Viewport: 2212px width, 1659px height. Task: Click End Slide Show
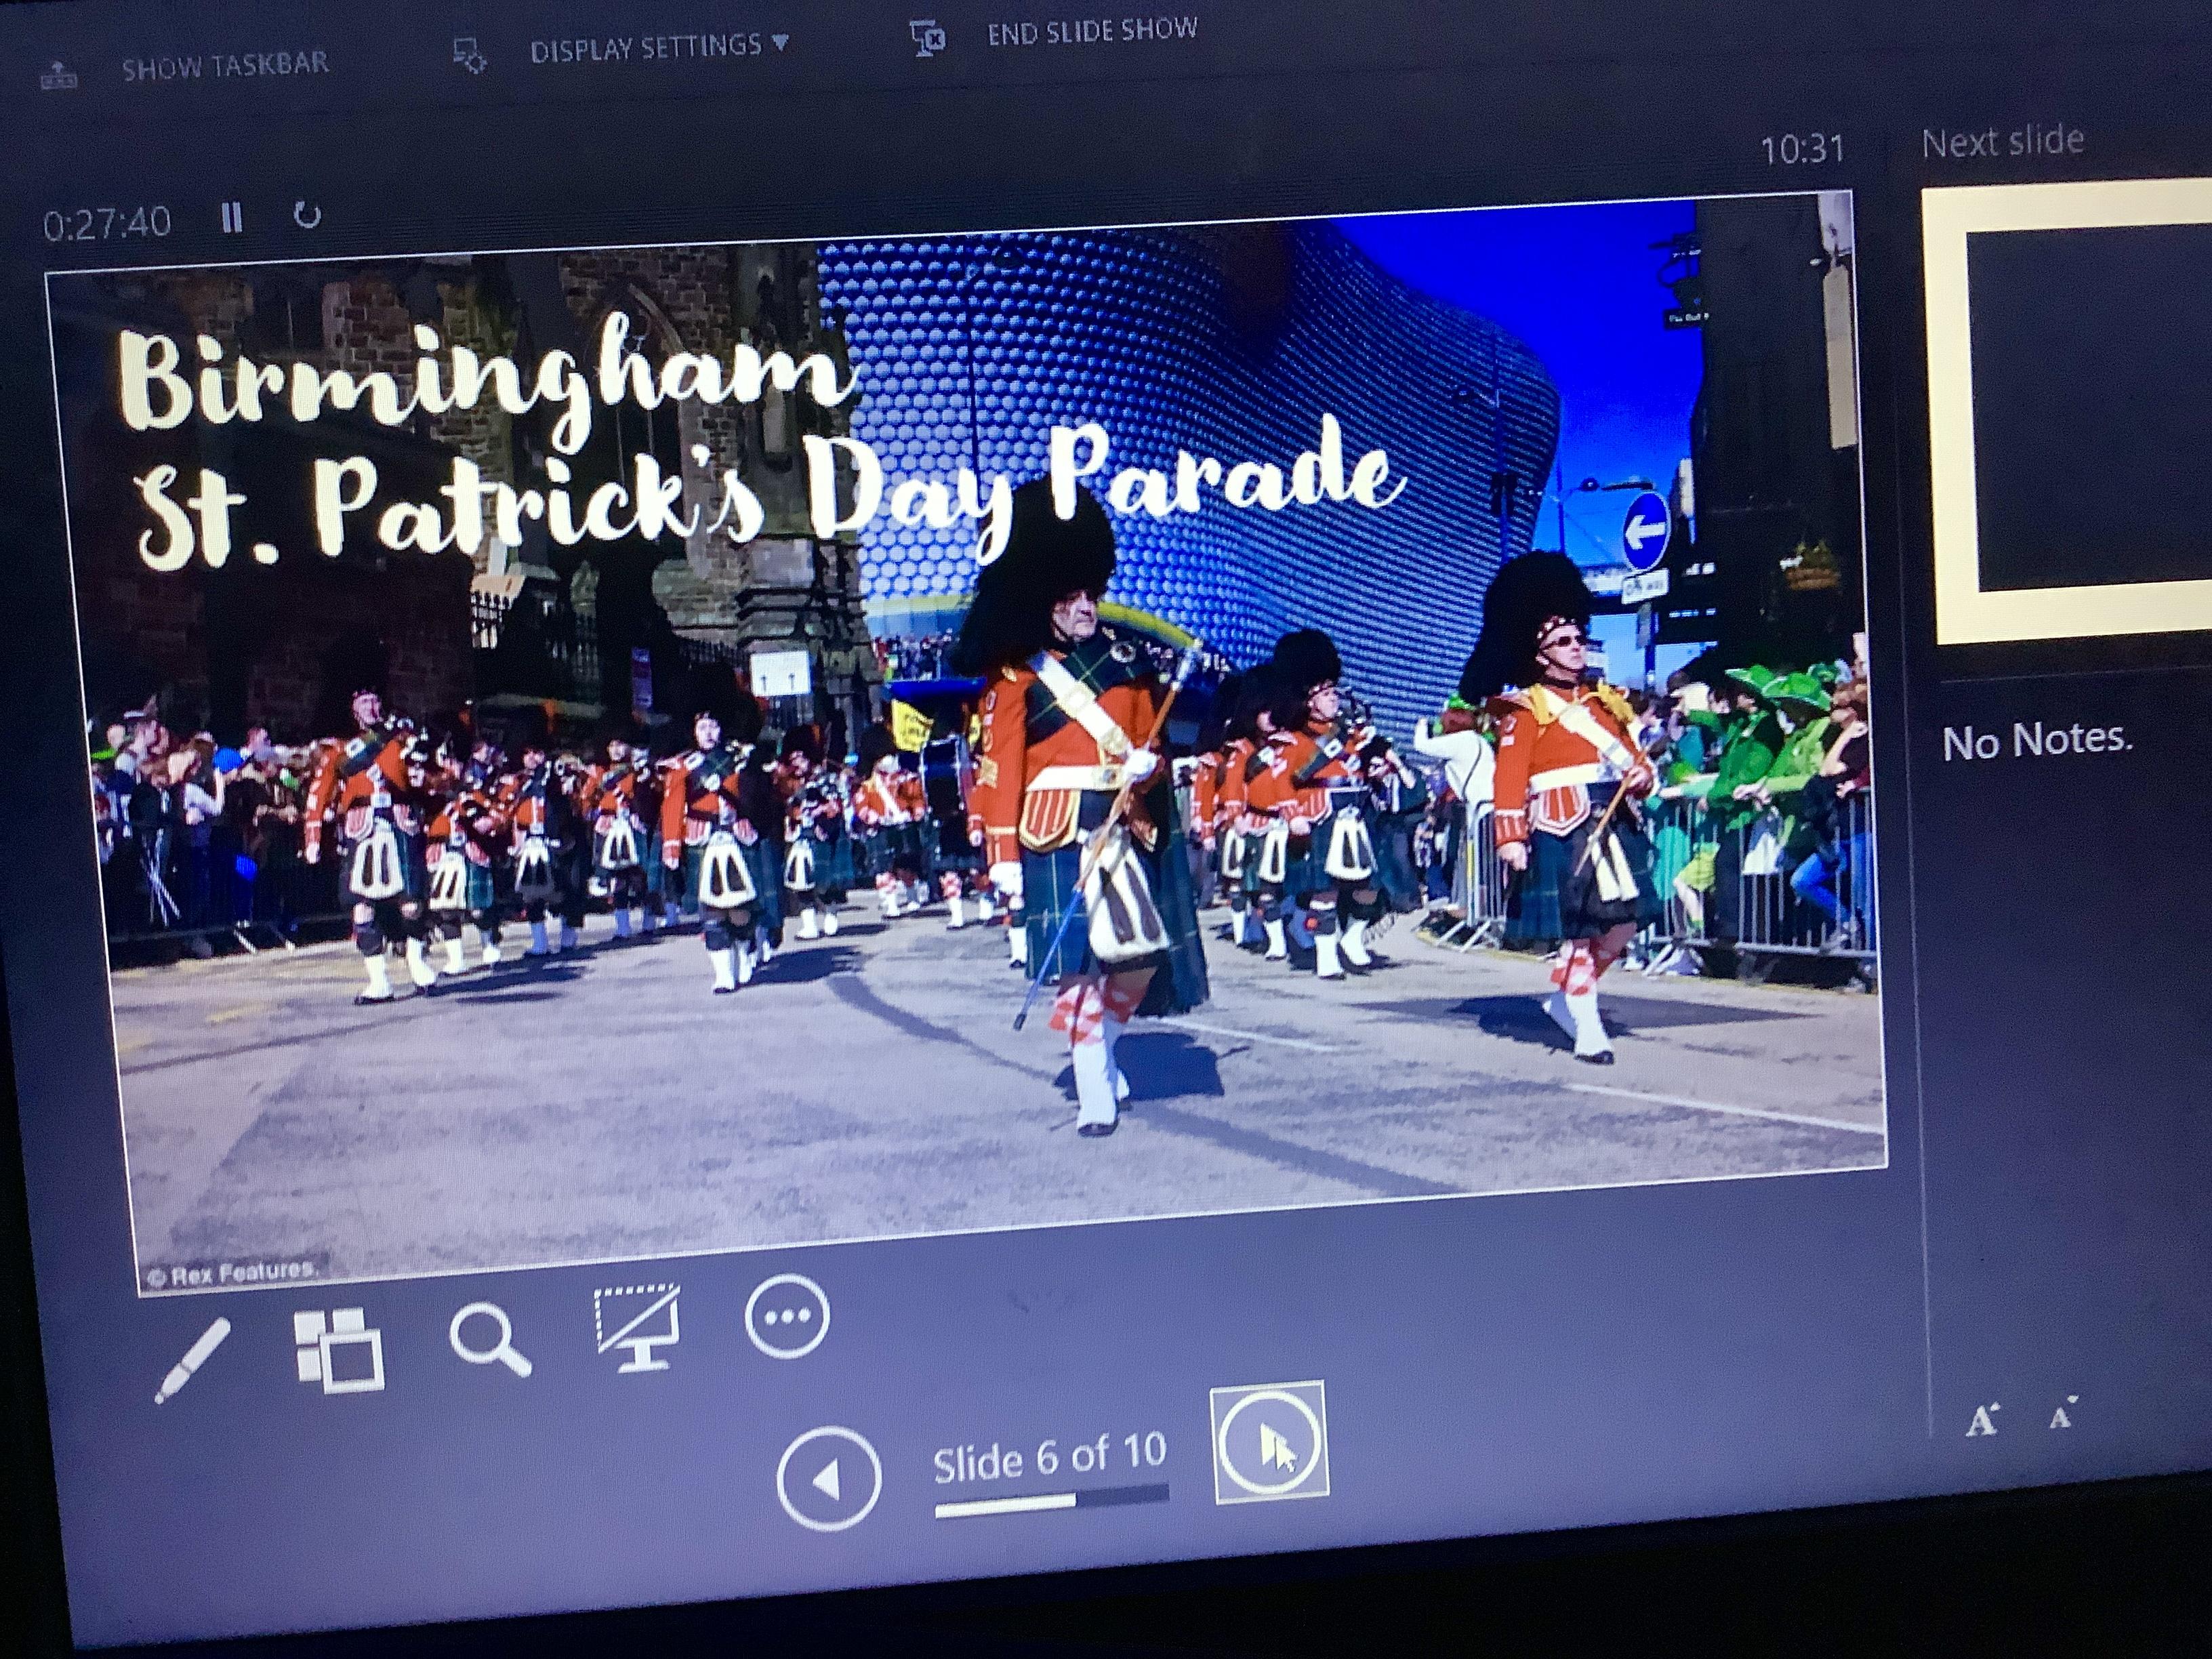pyautogui.click(x=1092, y=32)
